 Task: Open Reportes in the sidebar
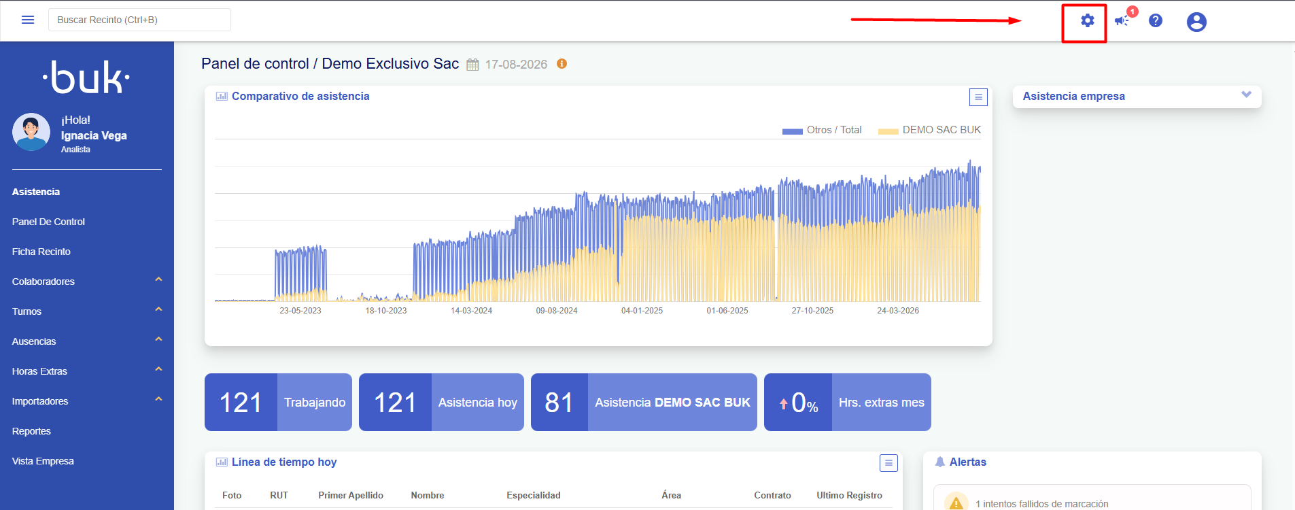31,431
